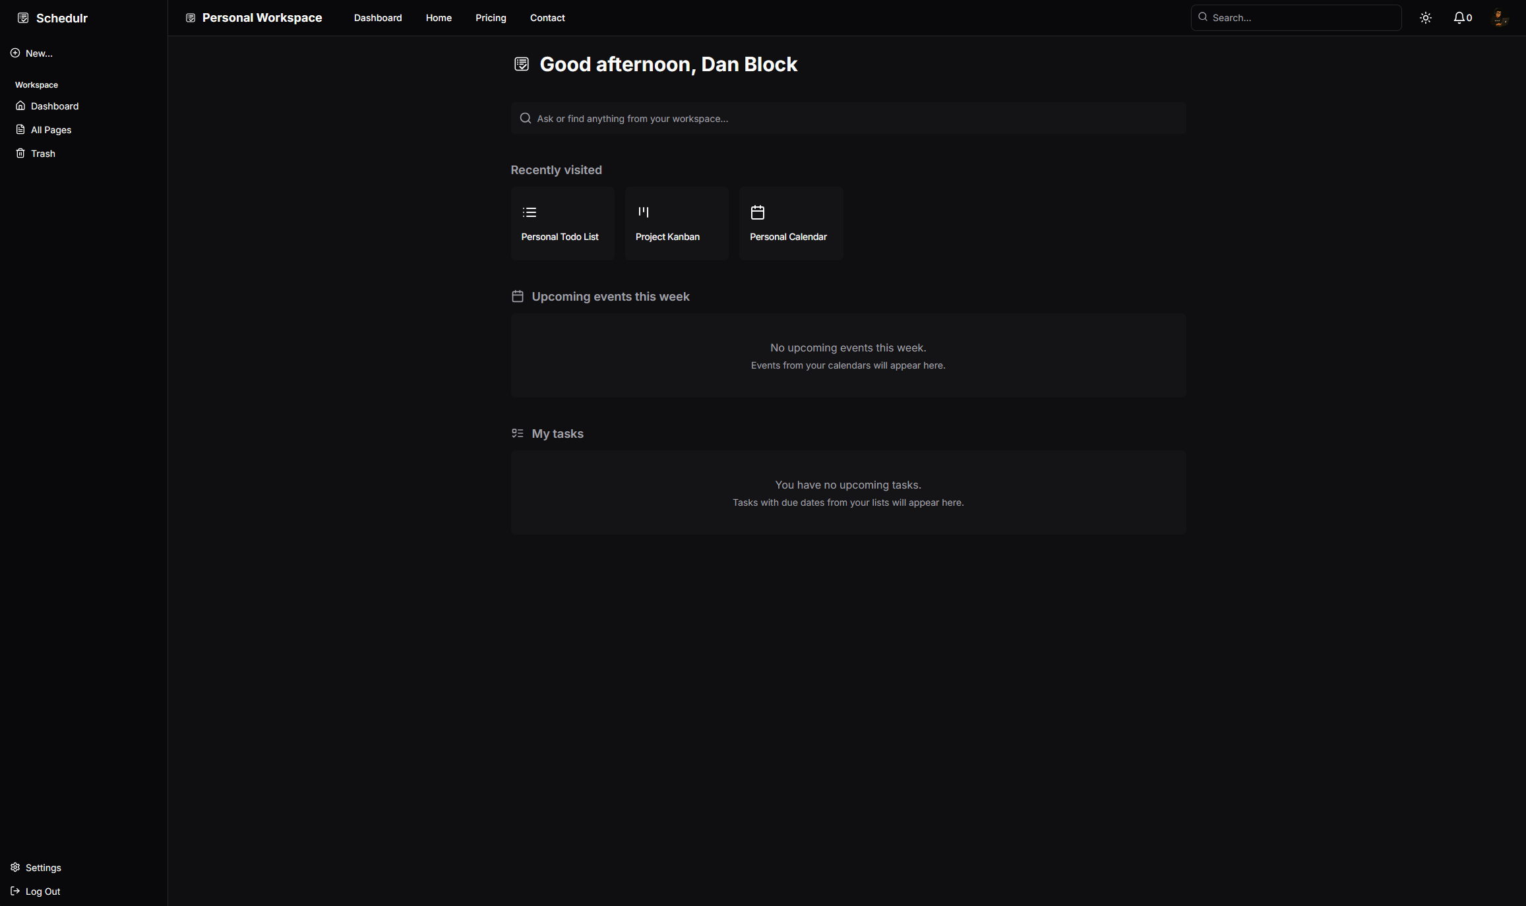Click the text Events from your calendars will appear here.
This screenshot has width=1526, height=906.
[x=848, y=365]
